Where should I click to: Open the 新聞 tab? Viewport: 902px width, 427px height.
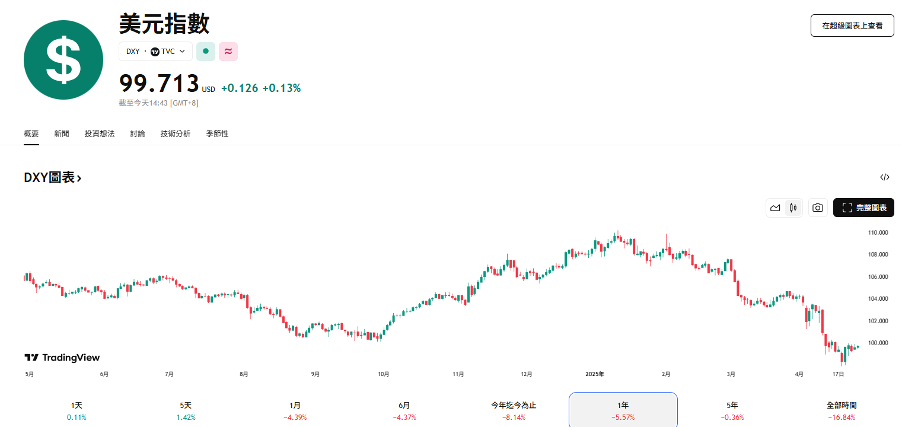62,134
